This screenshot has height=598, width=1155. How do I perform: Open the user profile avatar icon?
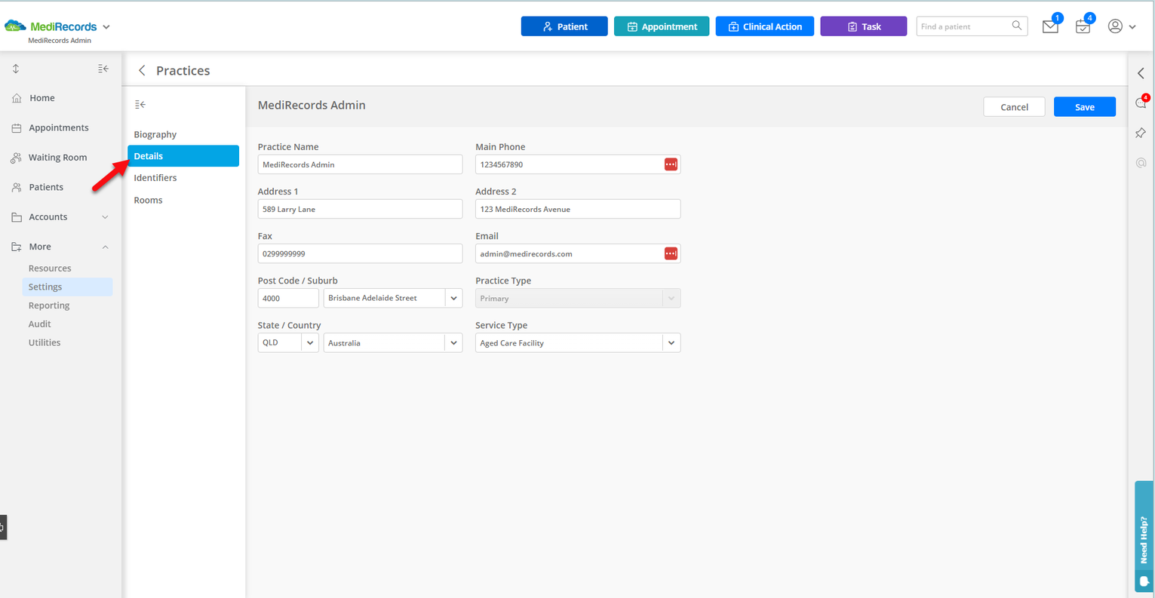click(1115, 26)
